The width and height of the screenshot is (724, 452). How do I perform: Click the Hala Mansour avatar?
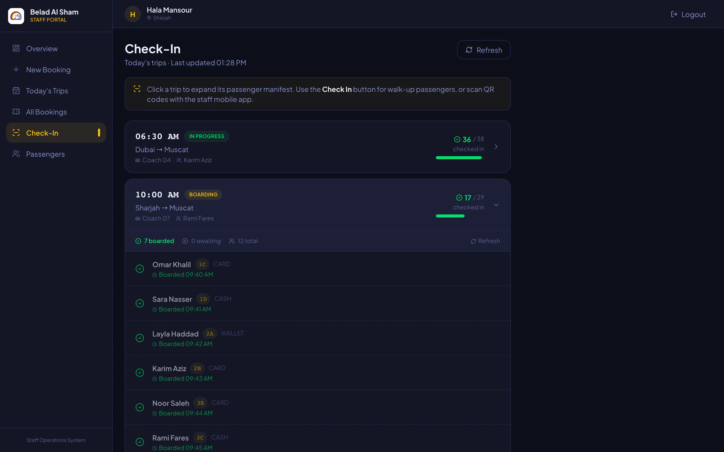click(132, 14)
